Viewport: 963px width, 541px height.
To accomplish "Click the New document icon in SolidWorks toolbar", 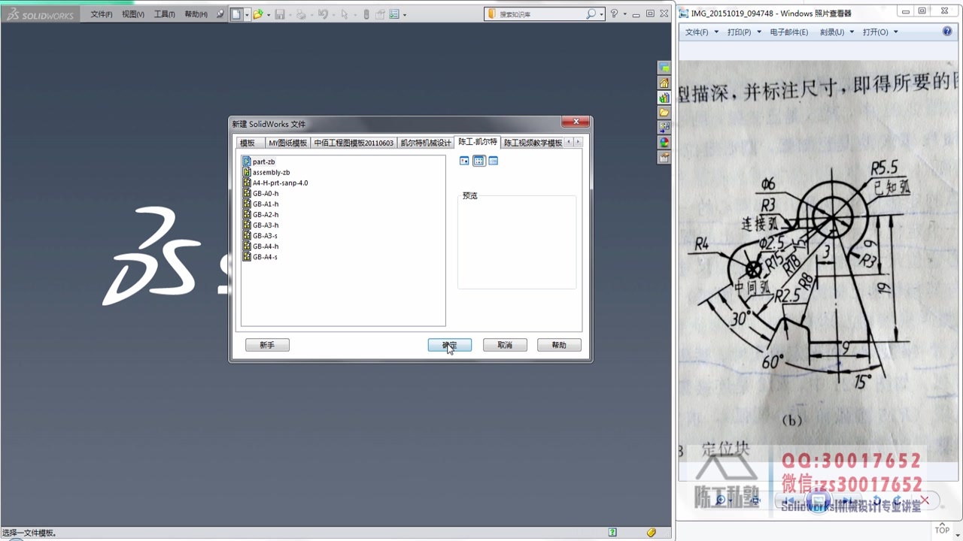I will coord(236,14).
